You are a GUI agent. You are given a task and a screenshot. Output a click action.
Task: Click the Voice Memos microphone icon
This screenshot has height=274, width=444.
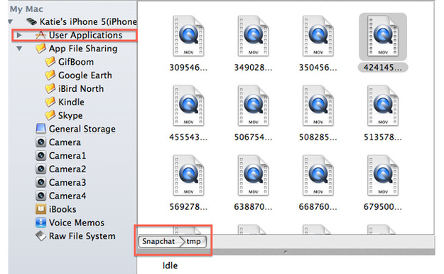coord(40,222)
